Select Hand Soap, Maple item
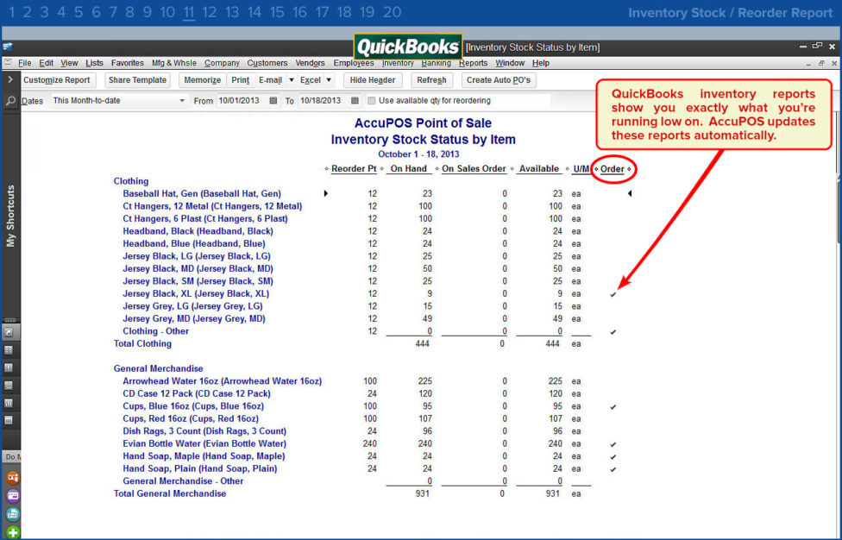 coord(204,456)
